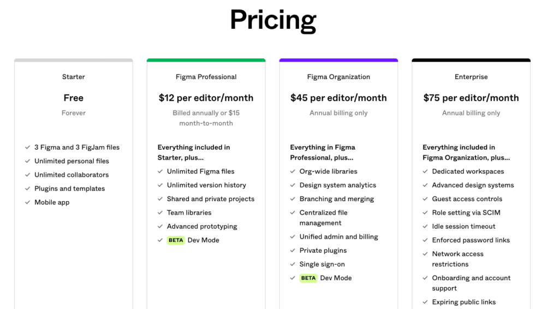
Task: Click the purple bar atop Organization card
Action: pyautogui.click(x=338, y=60)
